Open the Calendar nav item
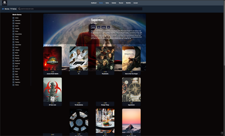The width and height of the screenshot is (225, 136). click(x=114, y=3)
